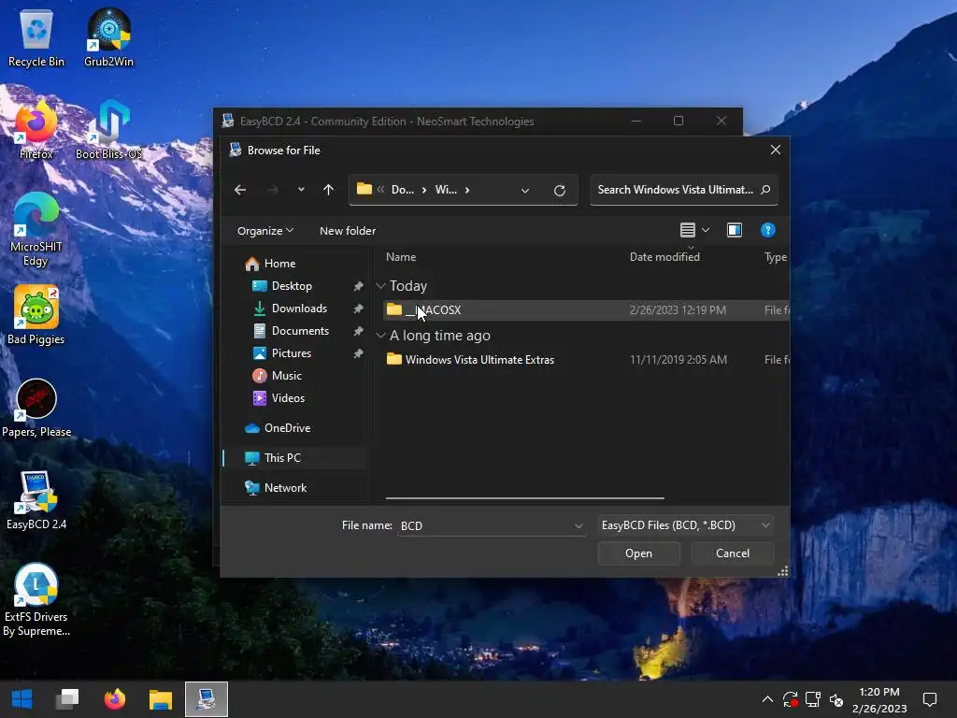Select MicroSHIT Edgy desktop shortcut
The height and width of the screenshot is (718, 957).
click(x=36, y=230)
